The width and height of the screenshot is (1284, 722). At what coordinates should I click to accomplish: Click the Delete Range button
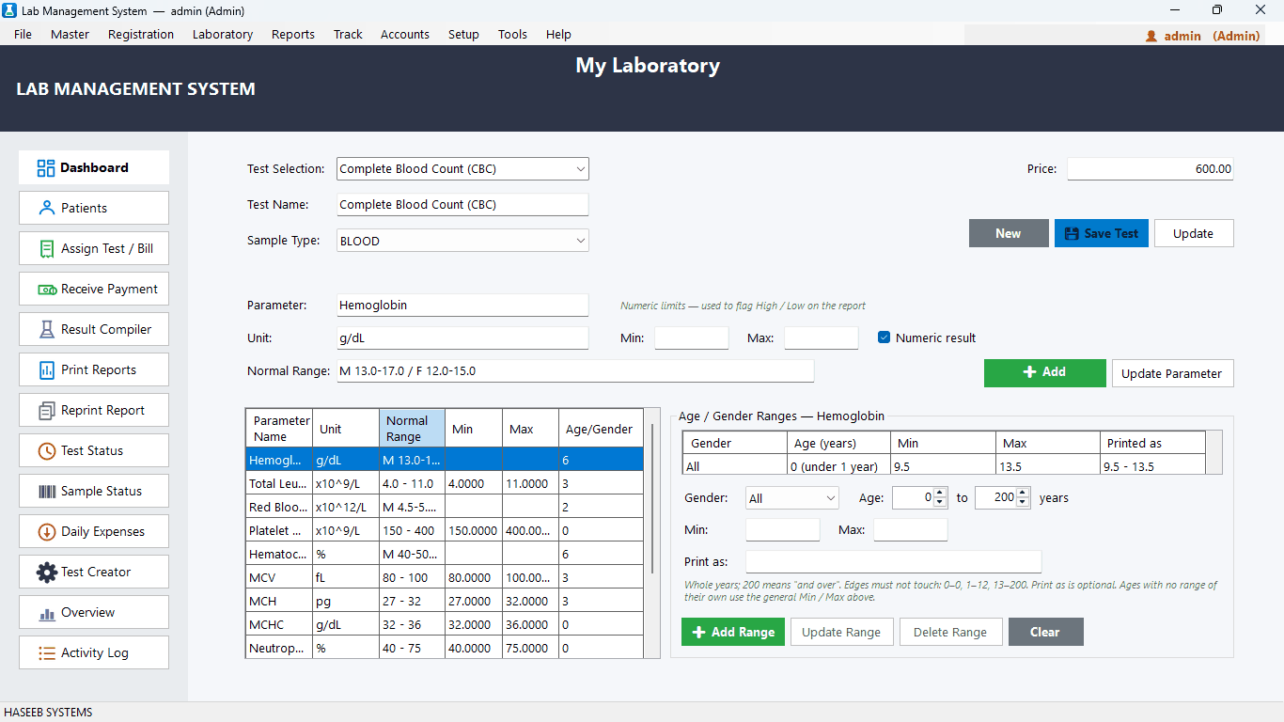(950, 632)
